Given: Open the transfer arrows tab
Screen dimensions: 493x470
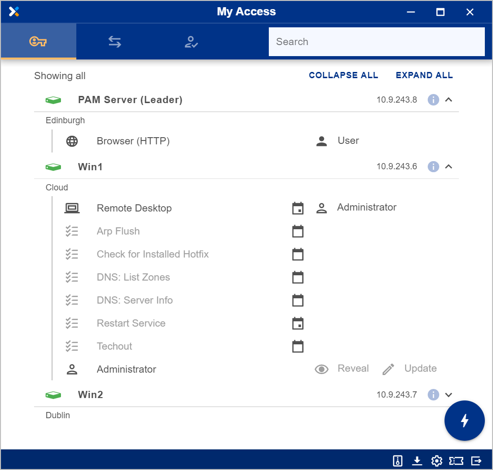Looking at the screenshot, I should (114, 42).
